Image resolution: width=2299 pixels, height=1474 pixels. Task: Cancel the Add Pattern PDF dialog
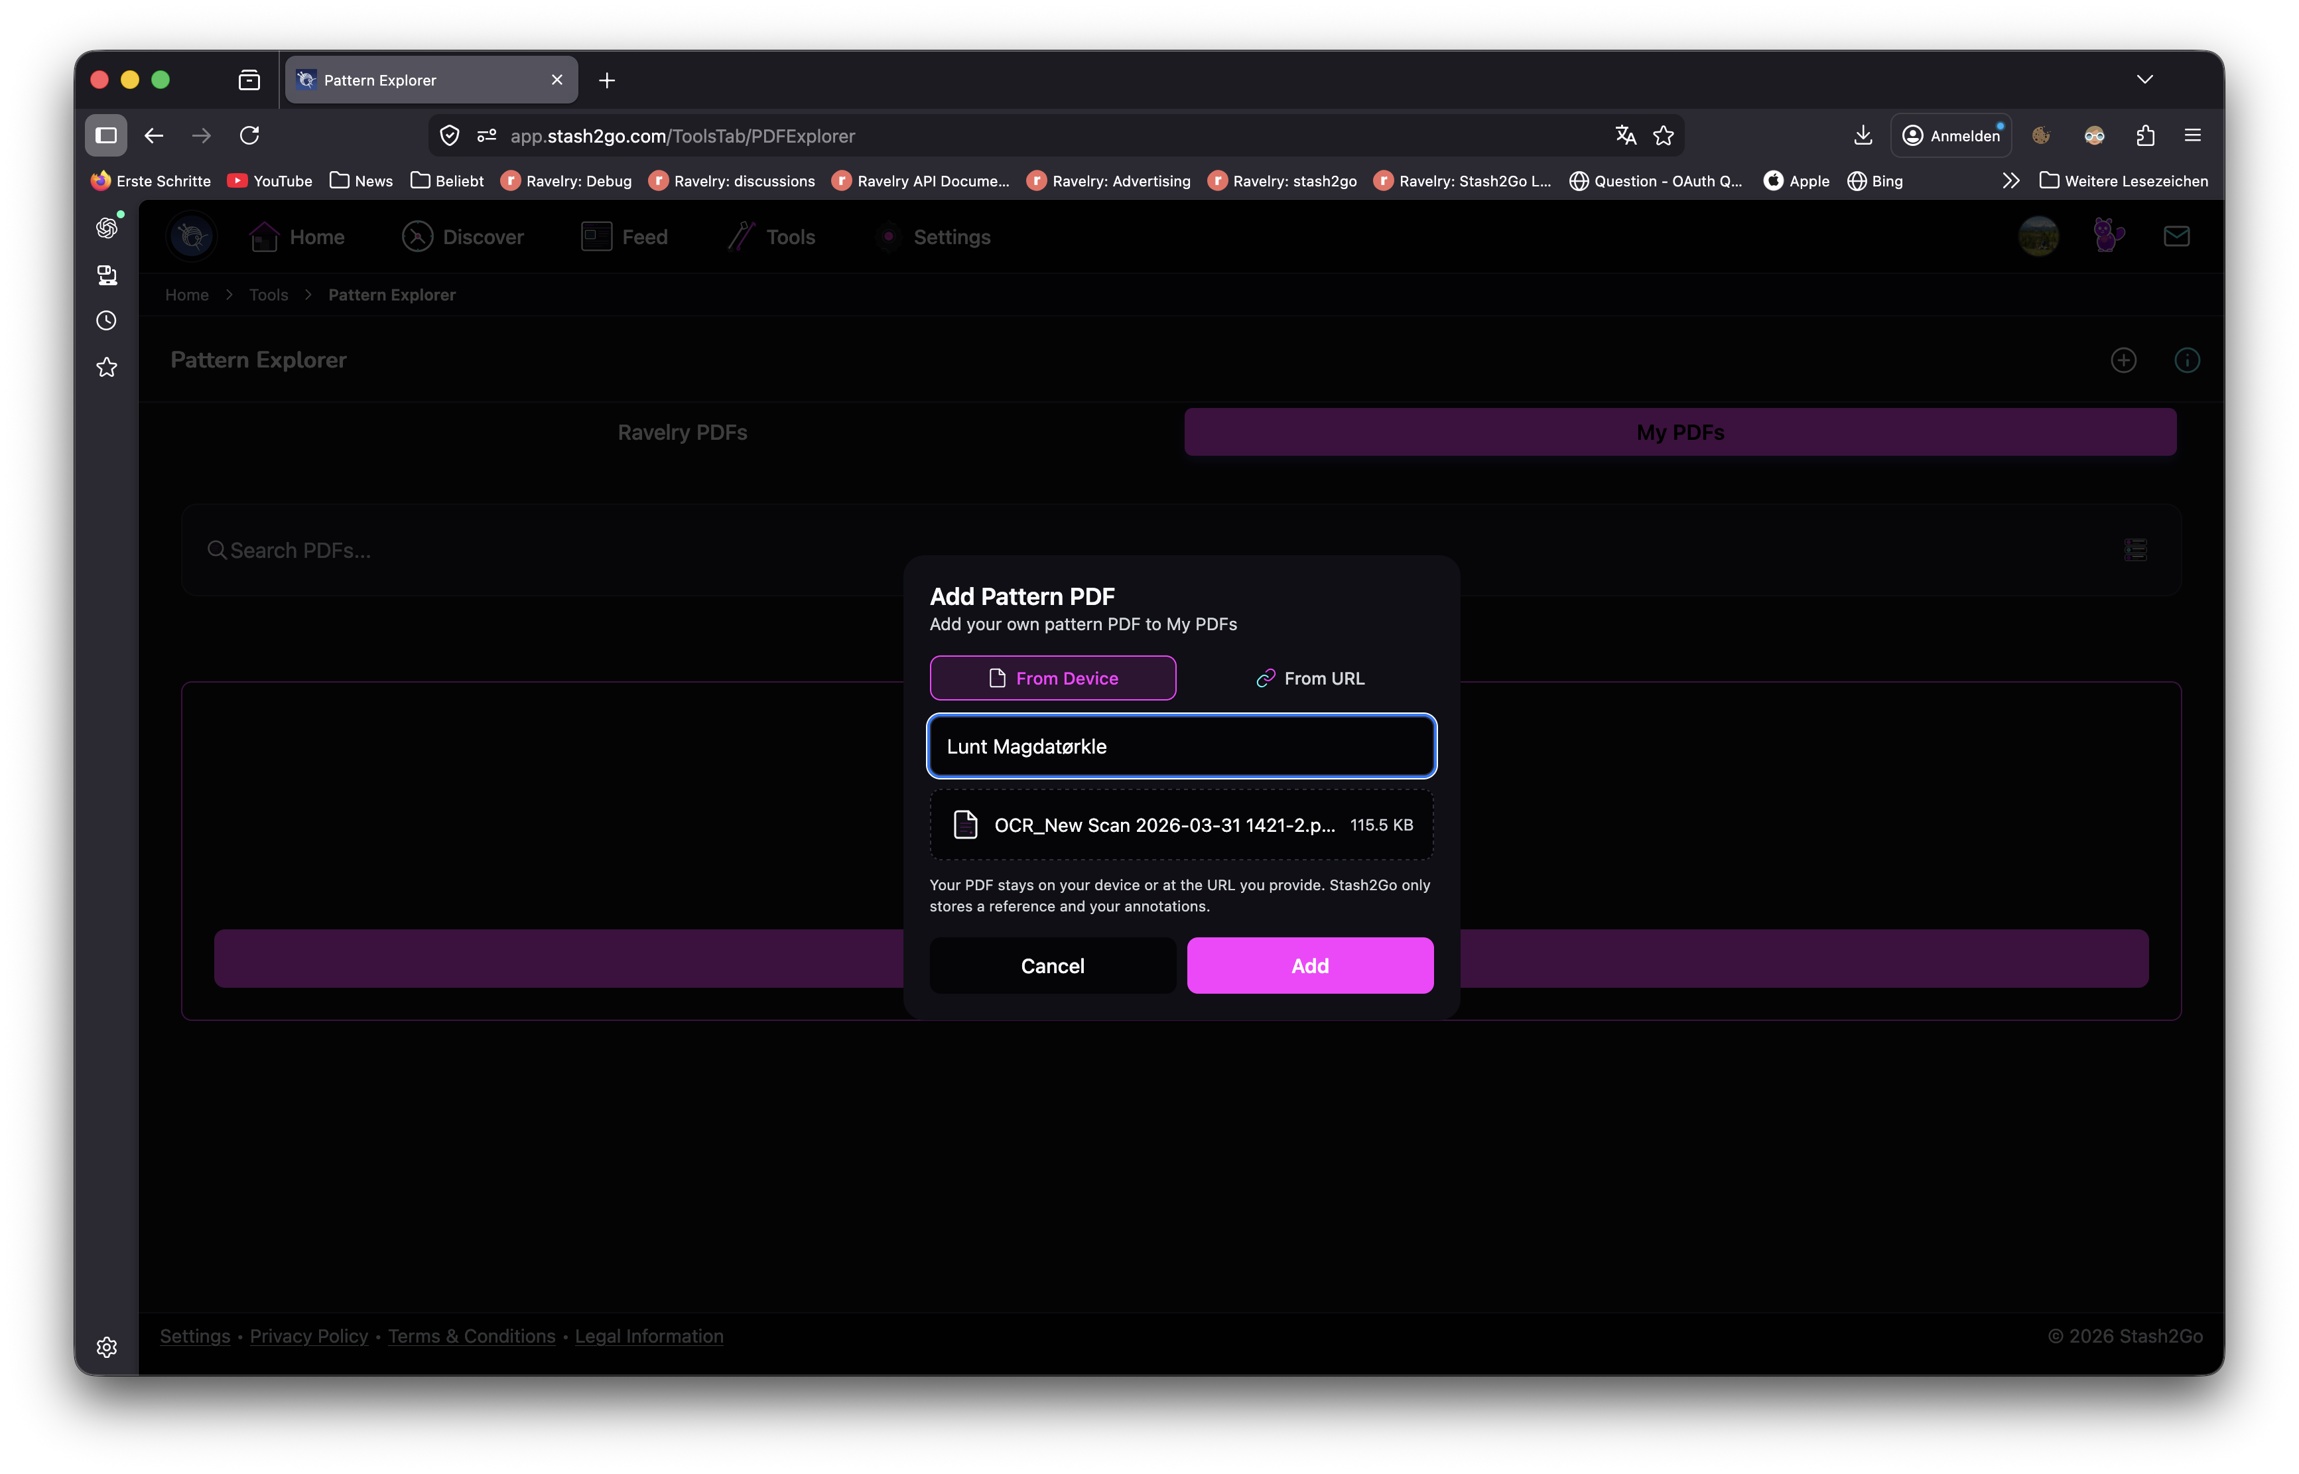pyautogui.click(x=1053, y=966)
